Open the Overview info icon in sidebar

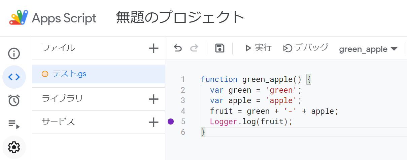tap(14, 54)
